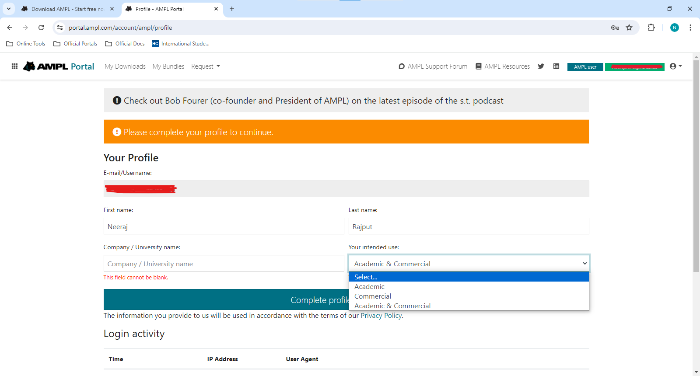Open the apps grid icon
Image resolution: width=700 pixels, height=376 pixels.
click(14, 66)
